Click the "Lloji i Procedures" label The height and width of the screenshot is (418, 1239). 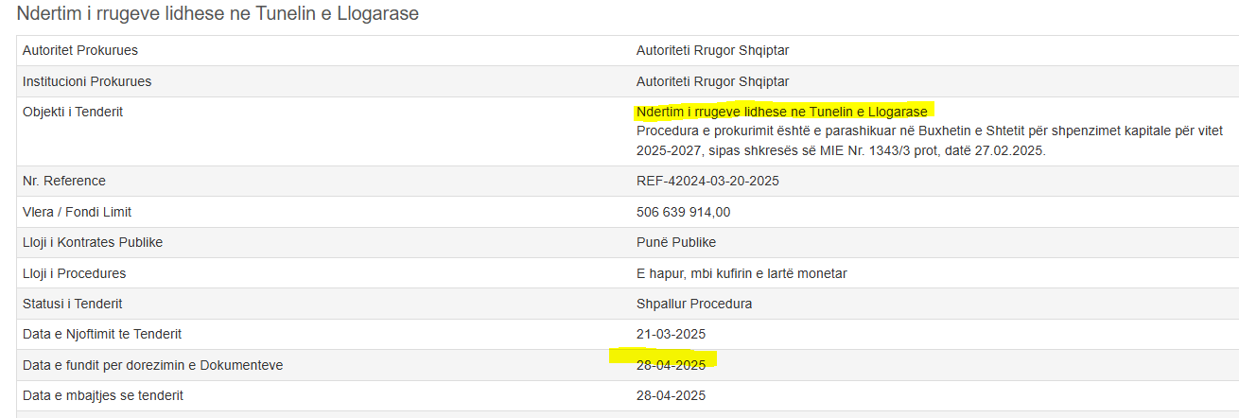click(74, 273)
